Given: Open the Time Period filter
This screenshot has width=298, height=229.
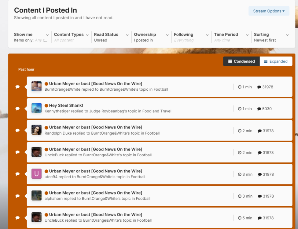Looking at the screenshot, I should (231, 37).
